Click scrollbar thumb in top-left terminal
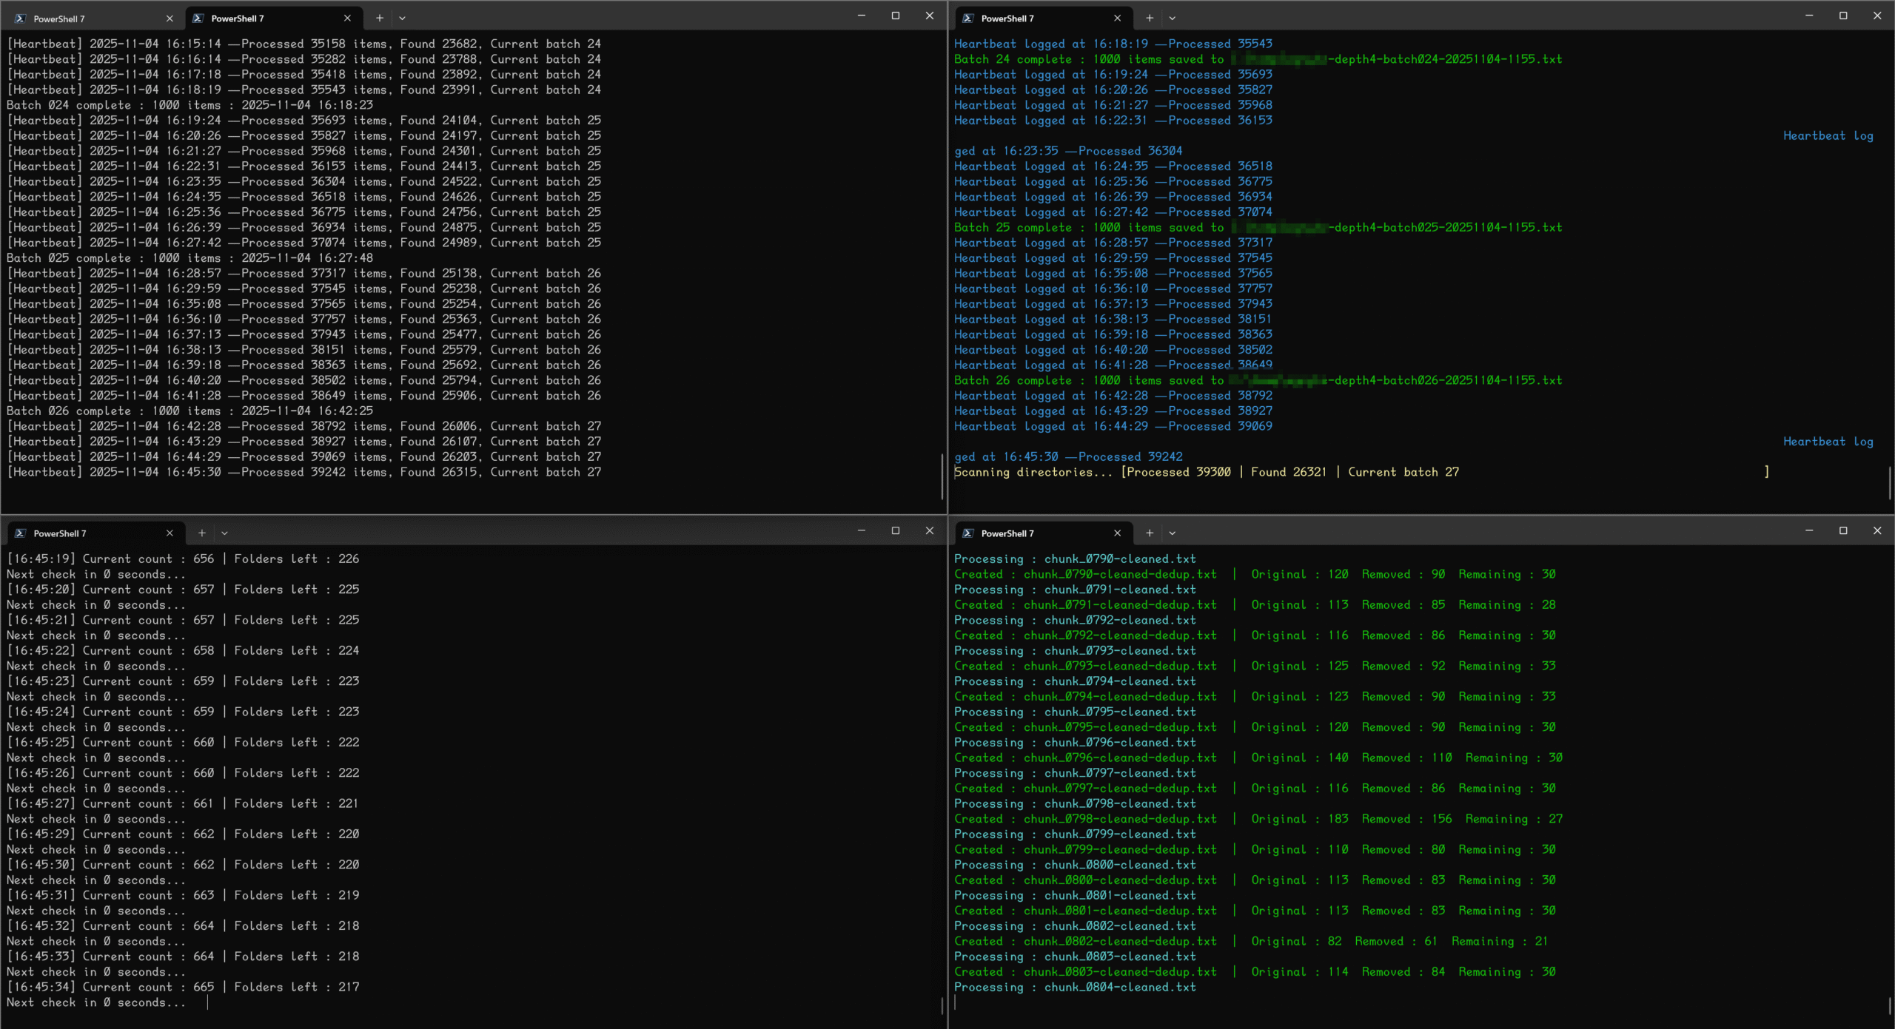Screen dimensions: 1895x1029 (x=942, y=476)
